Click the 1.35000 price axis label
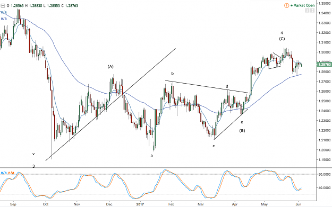The width and height of the screenshot is (332, 207). coord(325,3)
